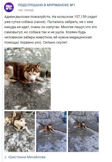112x162 pixels.
Task: Click the blue bench in the middle thumbnail
Action: 65,117
